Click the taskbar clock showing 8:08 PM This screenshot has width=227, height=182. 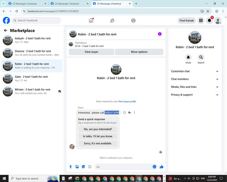coord(212,178)
